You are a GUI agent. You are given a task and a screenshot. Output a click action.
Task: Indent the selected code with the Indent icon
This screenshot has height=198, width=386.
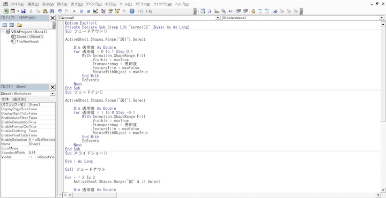pyautogui.click(x=238, y=11)
